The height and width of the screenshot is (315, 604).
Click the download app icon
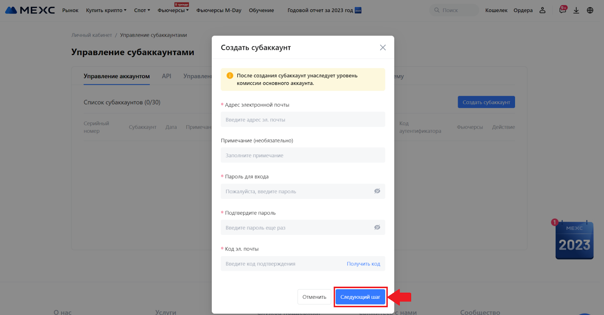pyautogui.click(x=576, y=10)
